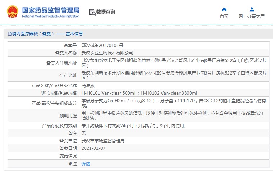
Task: Click the filing date 2021-01-07
Action: click(x=93, y=148)
